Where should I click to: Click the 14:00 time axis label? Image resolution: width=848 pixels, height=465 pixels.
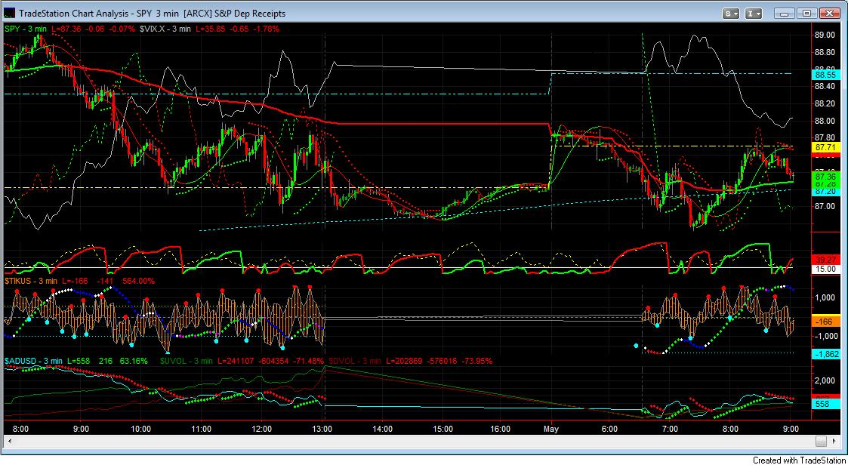click(x=382, y=429)
